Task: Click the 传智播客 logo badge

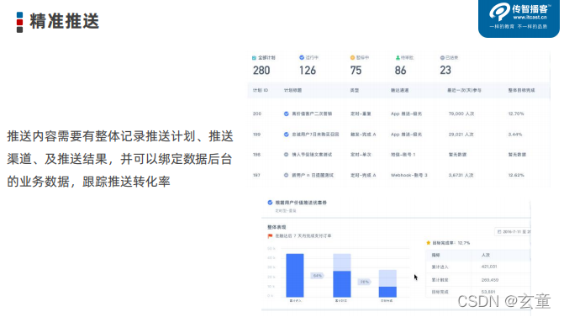Action: pos(519,18)
